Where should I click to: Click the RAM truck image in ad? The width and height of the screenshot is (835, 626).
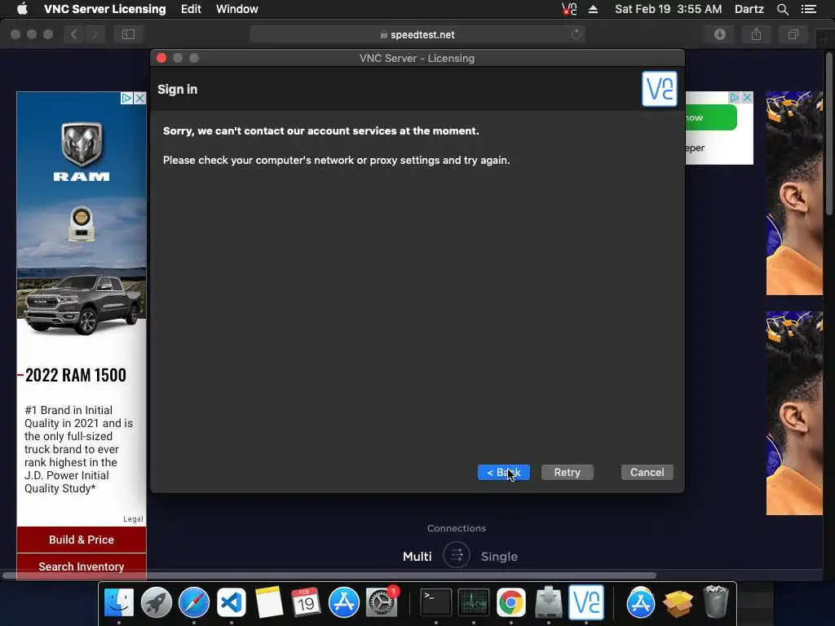(x=82, y=305)
